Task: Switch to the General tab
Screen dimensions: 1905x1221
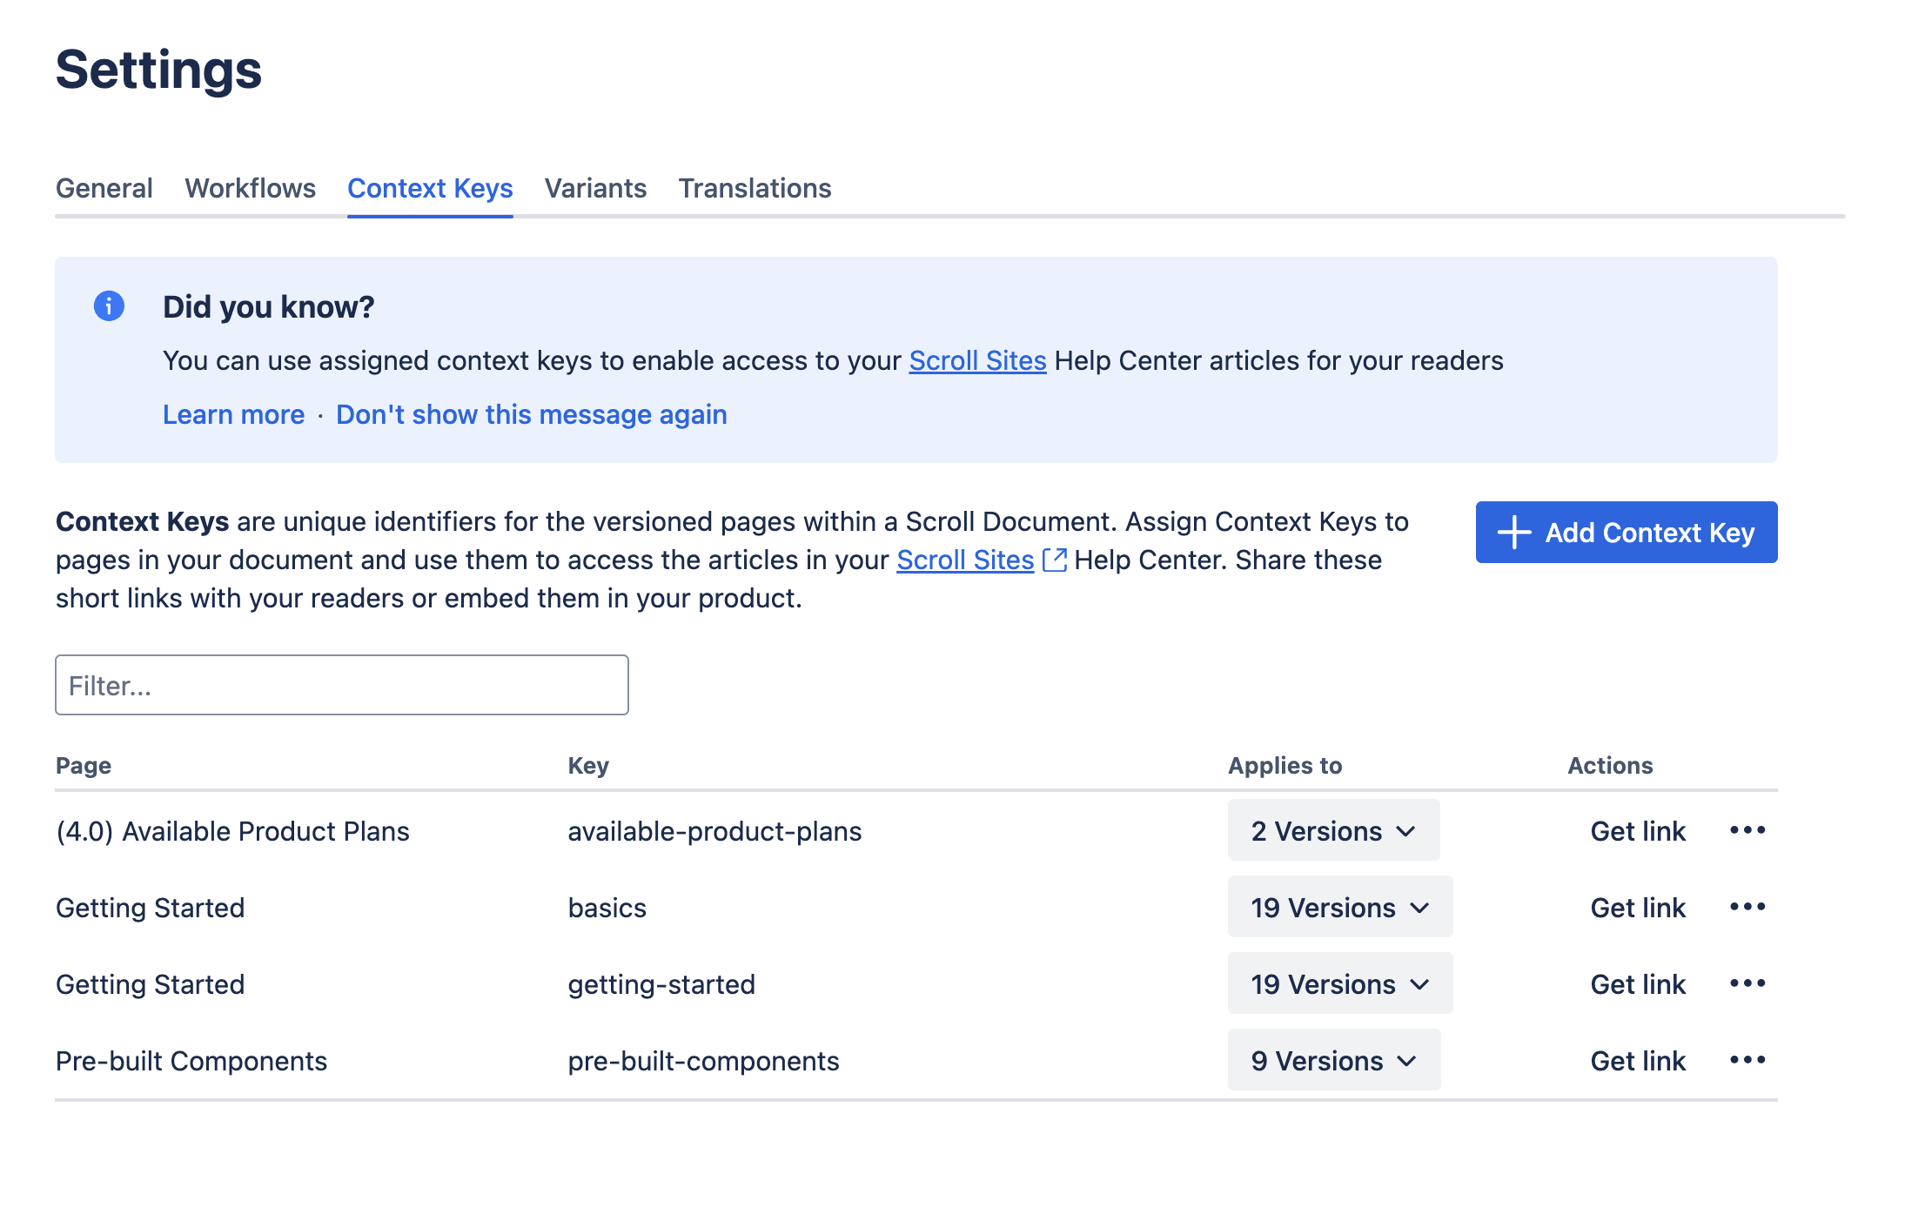Action: (104, 188)
